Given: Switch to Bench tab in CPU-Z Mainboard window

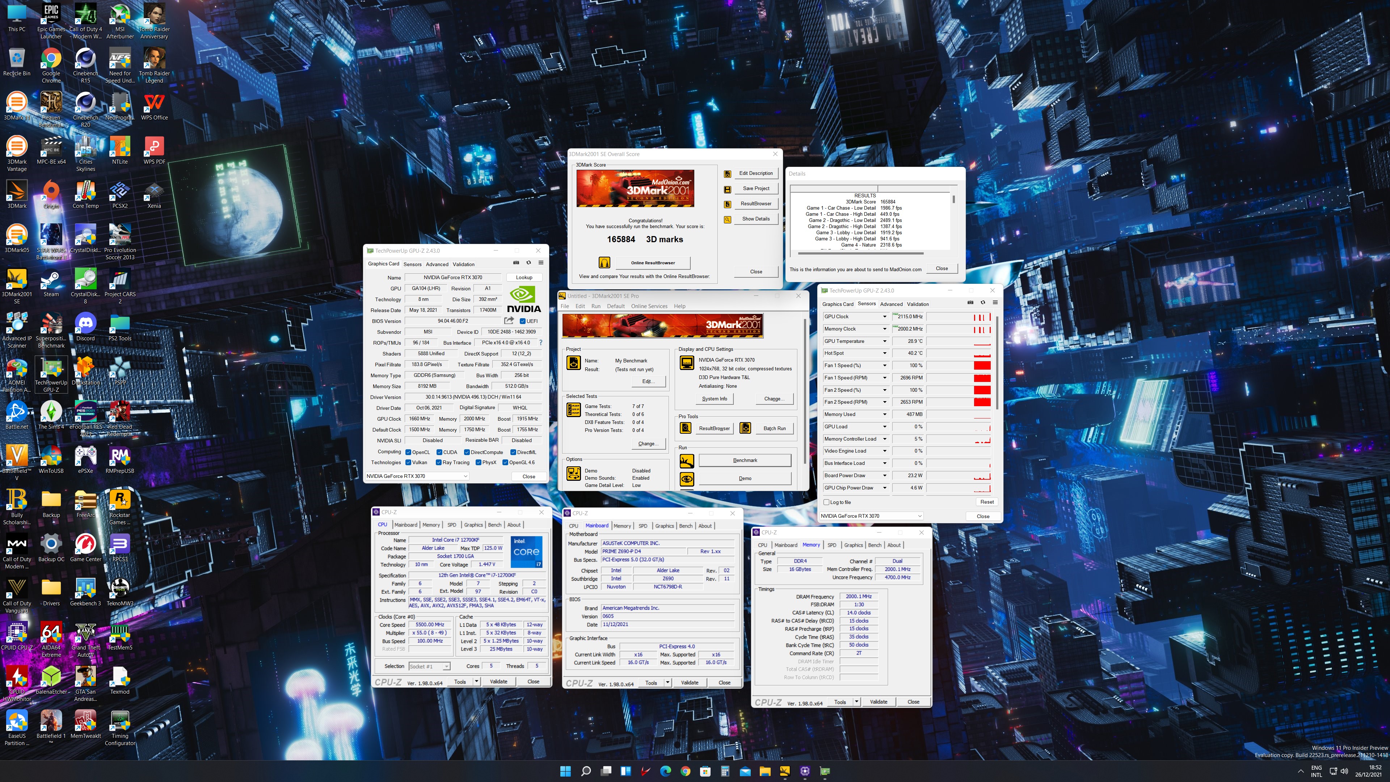Looking at the screenshot, I should (x=685, y=526).
